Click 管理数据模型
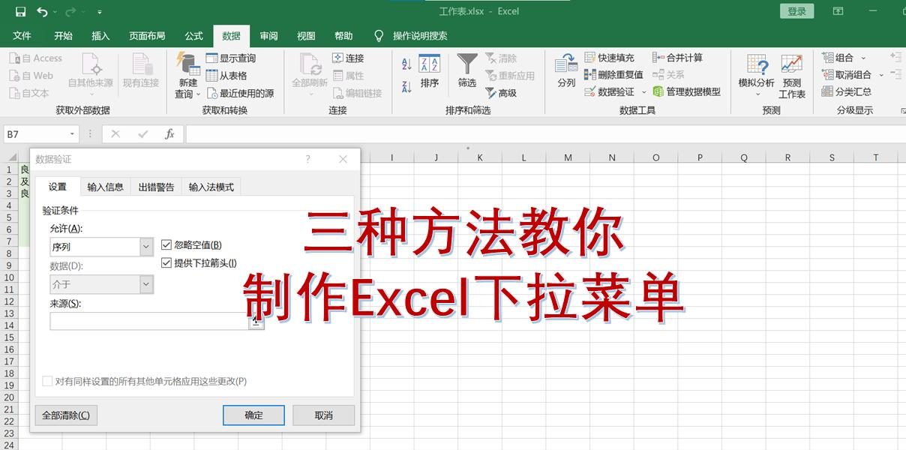The image size is (906, 450). tap(686, 92)
